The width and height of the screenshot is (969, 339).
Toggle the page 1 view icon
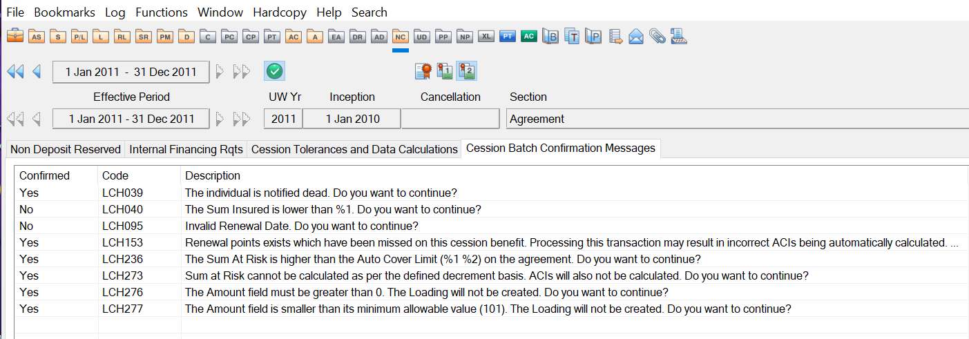(x=445, y=71)
